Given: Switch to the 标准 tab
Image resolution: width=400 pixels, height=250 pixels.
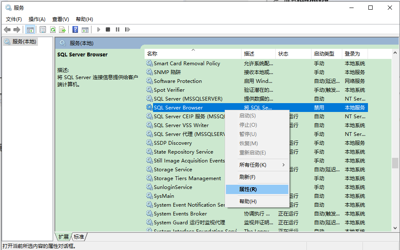Looking at the screenshot, I should point(79,237).
